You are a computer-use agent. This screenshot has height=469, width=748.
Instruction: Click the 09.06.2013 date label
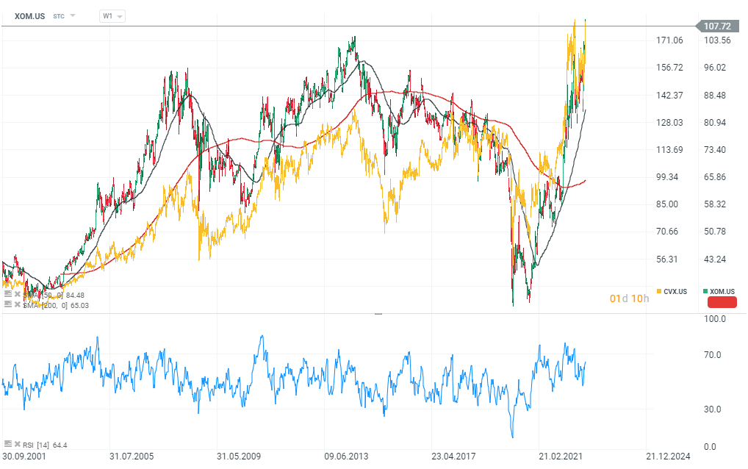point(346,457)
